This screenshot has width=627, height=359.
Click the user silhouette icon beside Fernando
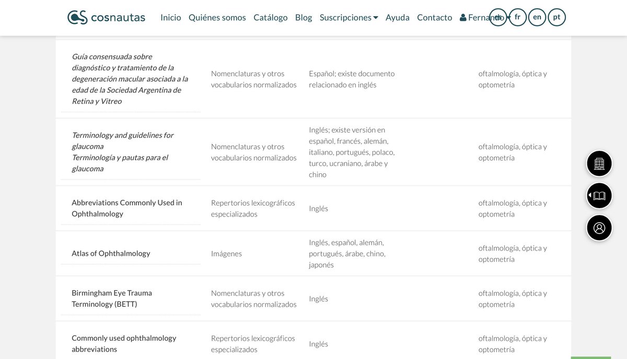(462, 17)
